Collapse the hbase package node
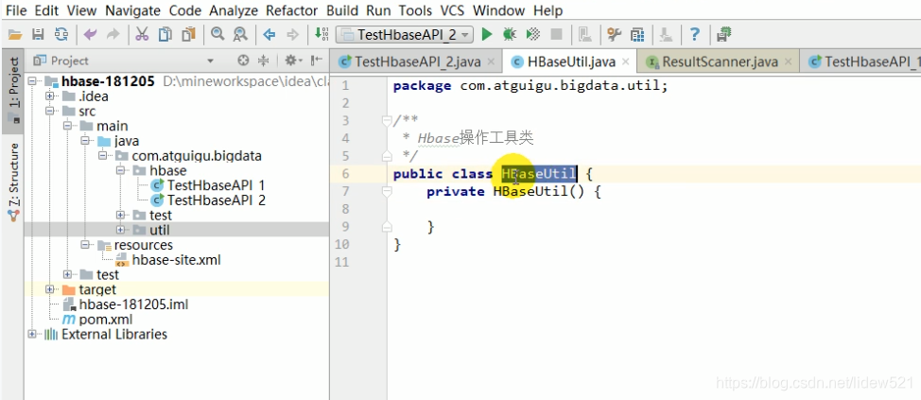921x400 pixels. pos(120,171)
